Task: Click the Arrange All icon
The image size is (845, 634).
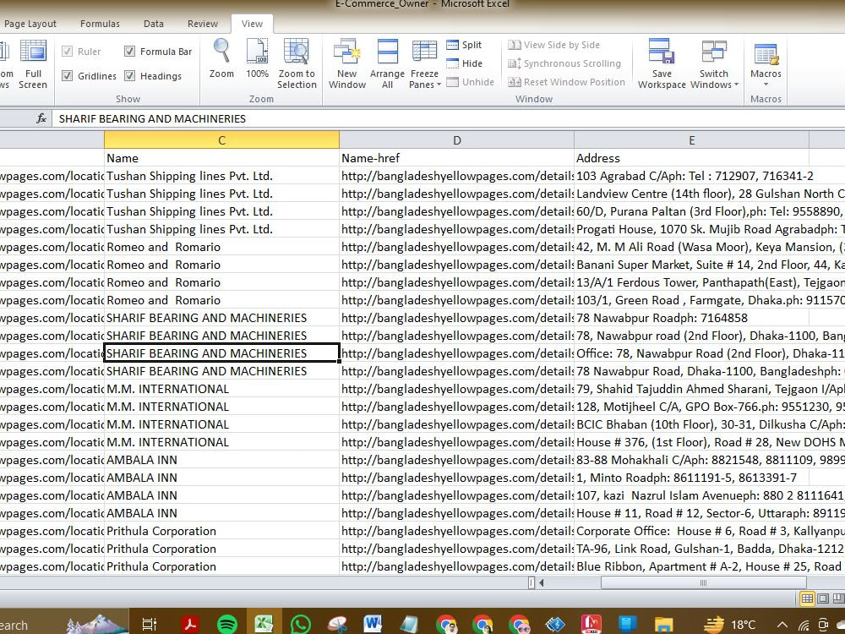Action: [387, 63]
